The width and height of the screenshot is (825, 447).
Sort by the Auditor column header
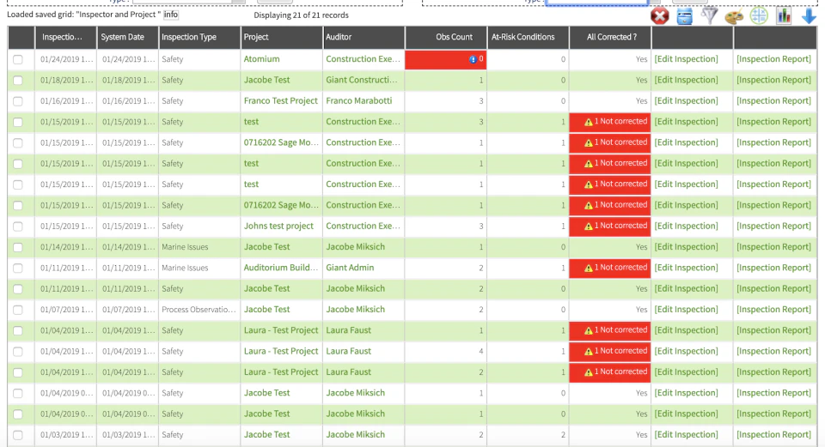[x=364, y=37]
